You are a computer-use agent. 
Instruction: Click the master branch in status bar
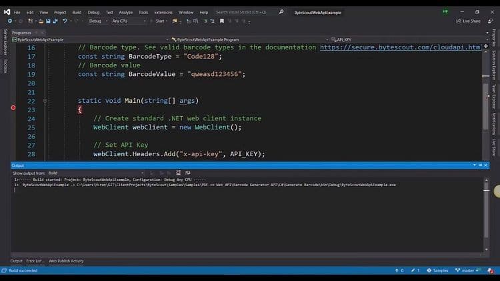[467, 270]
